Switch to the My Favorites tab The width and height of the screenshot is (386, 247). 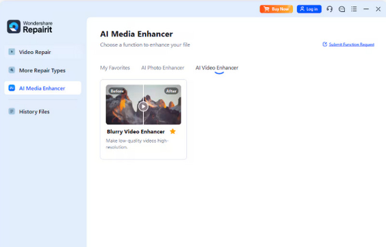click(x=115, y=68)
